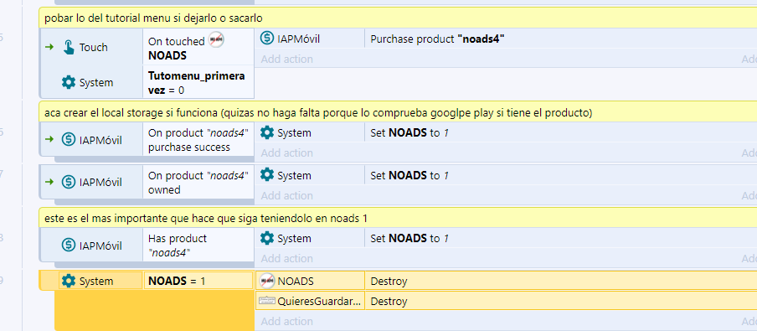Select the IAPMóvil icon of noads4 owned event
This screenshot has width=757, height=331.
[x=69, y=183]
